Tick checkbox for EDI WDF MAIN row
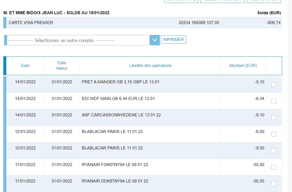This screenshot has height=192, width=292. tap(274, 101)
